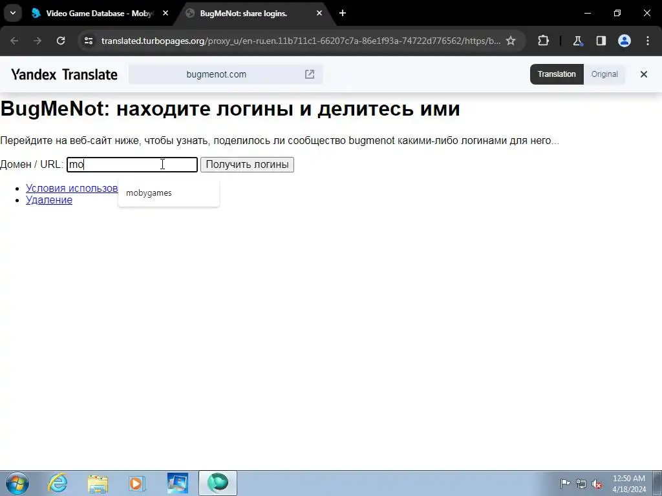View site information icon in address bar
The width and height of the screenshot is (662, 496).
click(x=88, y=41)
